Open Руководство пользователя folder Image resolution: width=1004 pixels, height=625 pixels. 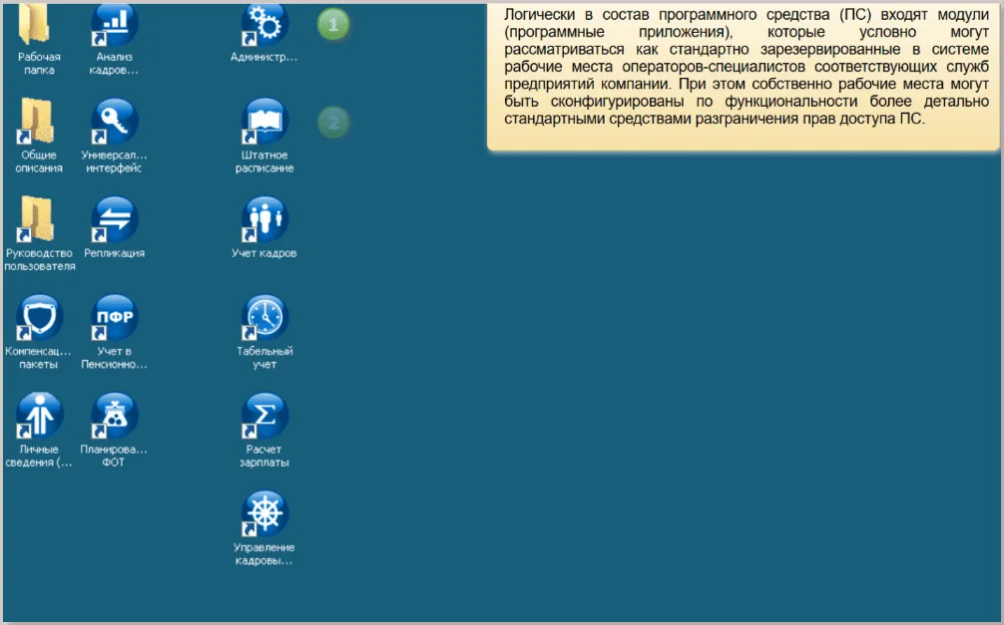37,219
